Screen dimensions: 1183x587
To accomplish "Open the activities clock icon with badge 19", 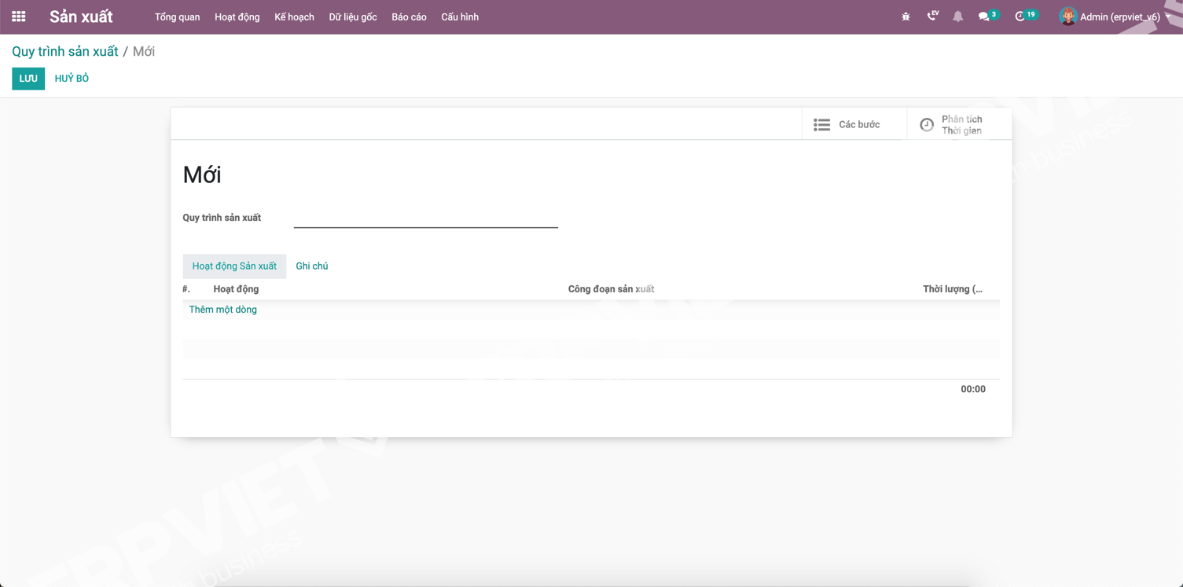I will pos(1026,16).
